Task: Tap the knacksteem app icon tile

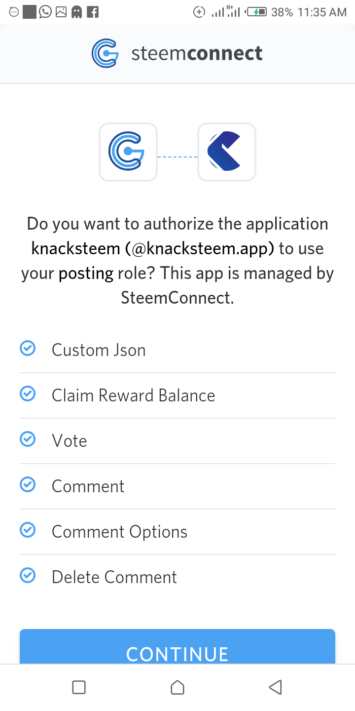Action: pos(227,152)
